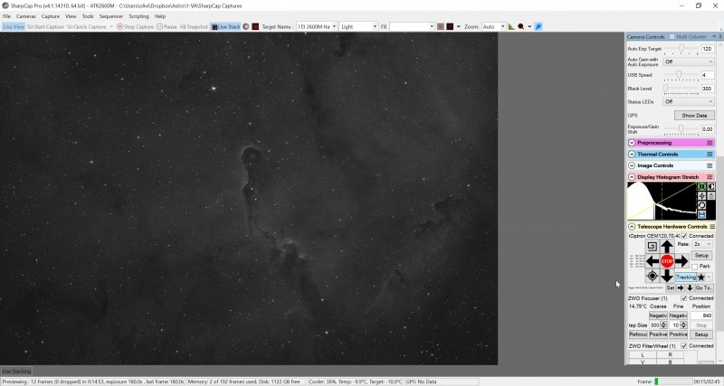
Task: Click the focuser Refocus button
Action: [638, 334]
